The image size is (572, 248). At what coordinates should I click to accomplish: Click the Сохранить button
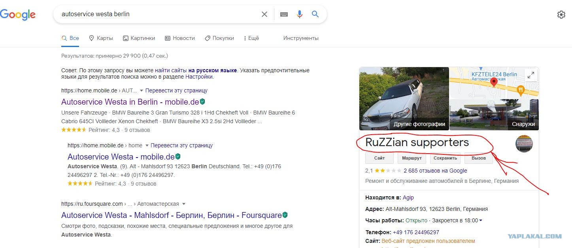pos(445,158)
